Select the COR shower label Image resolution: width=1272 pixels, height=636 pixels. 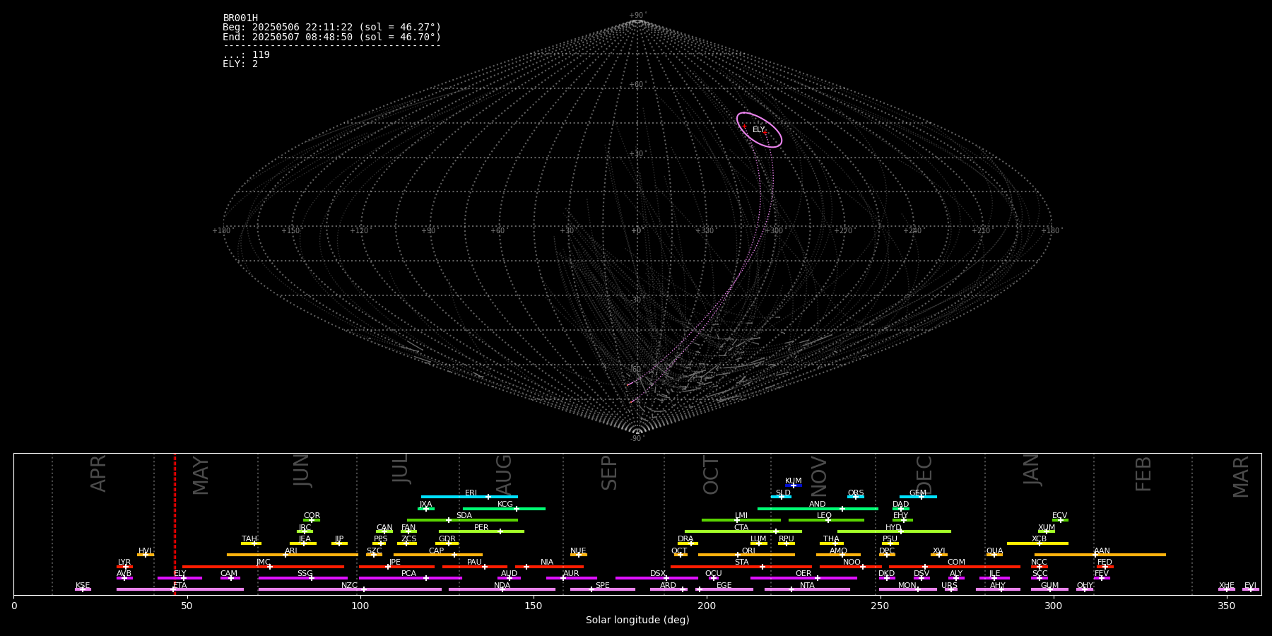312,515
